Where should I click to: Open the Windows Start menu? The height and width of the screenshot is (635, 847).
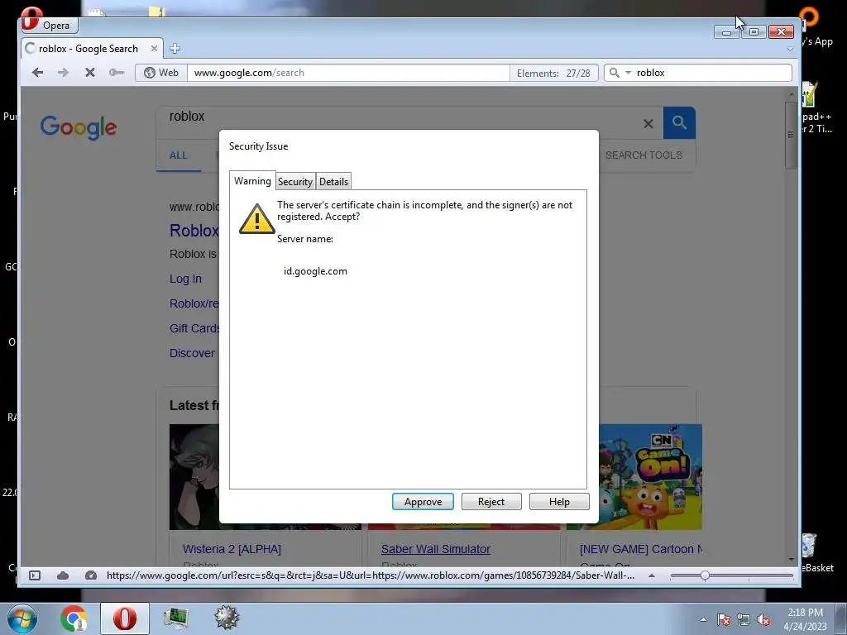(x=22, y=618)
